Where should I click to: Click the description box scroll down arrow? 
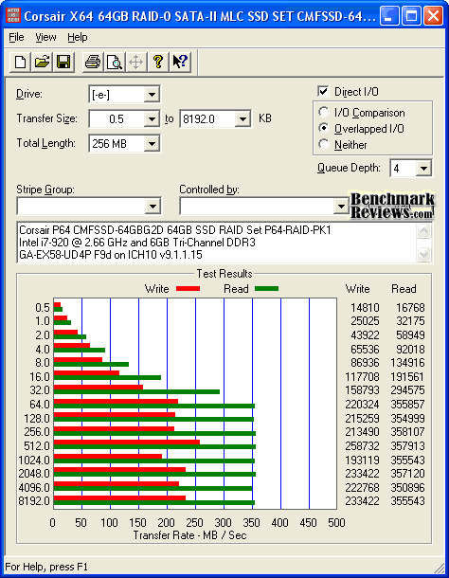coord(424,254)
